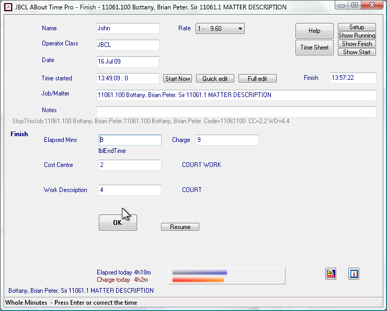Open the Rate dropdown
The width and height of the screenshot is (387, 311).
[x=220, y=29]
